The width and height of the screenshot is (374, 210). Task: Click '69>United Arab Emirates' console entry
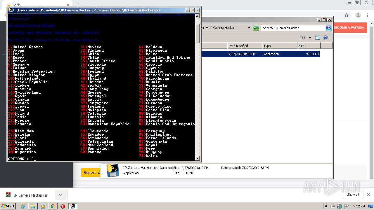tap(166, 75)
